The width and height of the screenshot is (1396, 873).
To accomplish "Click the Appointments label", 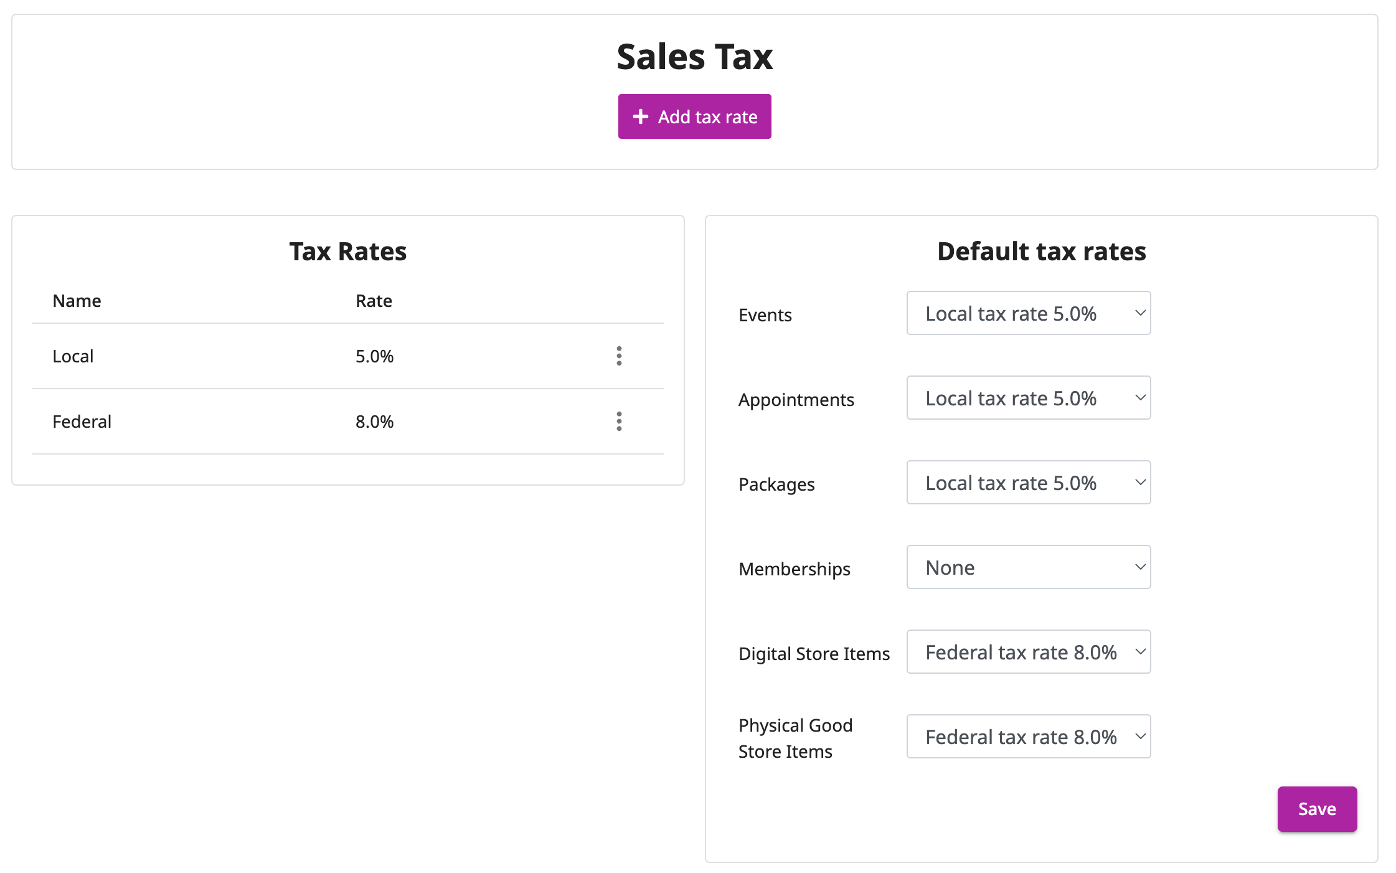I will click(796, 400).
